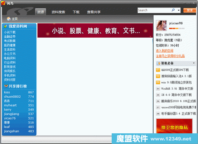Screen dimensions: 198x144
Task: Click the 风鸟 app logo in title bar
Action: (x=3, y=3)
